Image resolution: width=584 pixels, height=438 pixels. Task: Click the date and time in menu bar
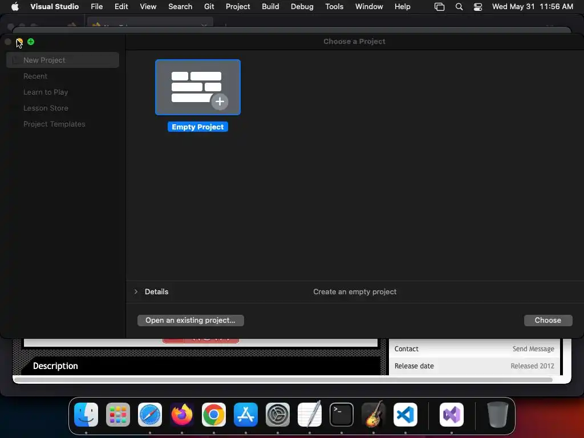533,6
